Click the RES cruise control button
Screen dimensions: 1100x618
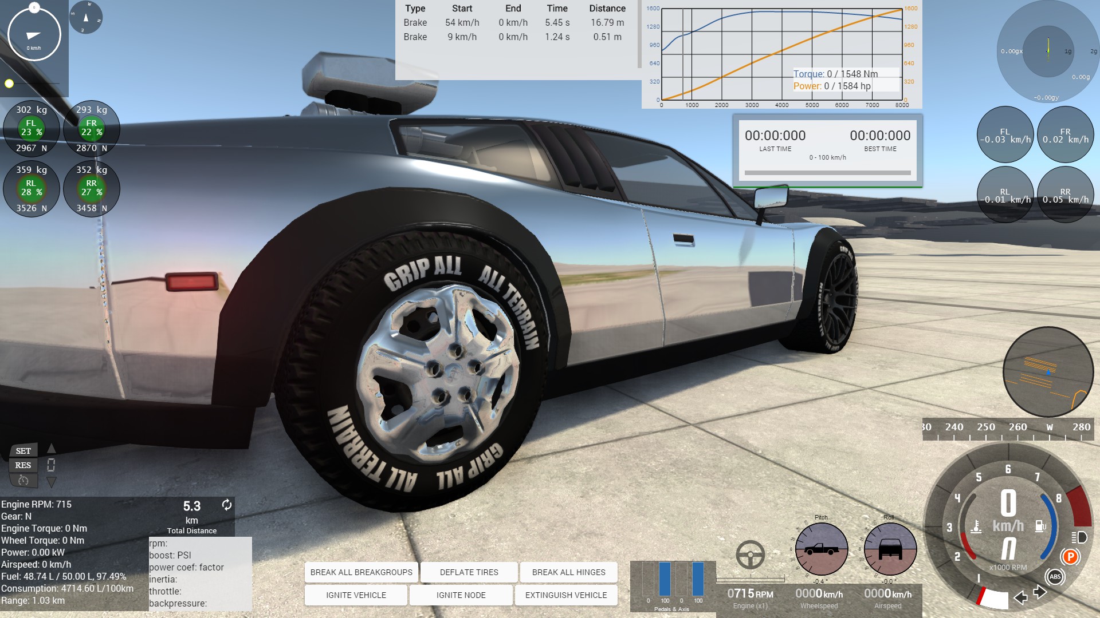coord(23,465)
